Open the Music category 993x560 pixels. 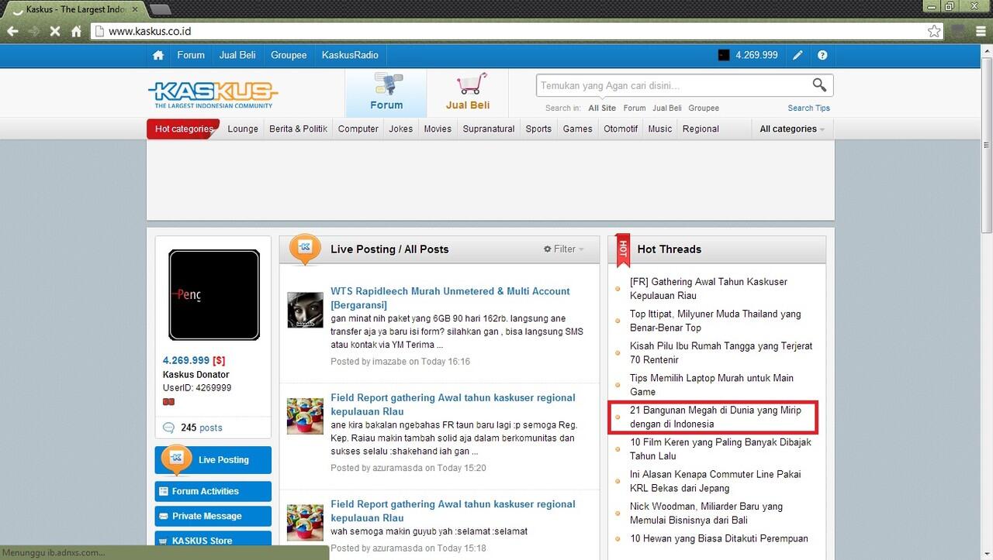tap(660, 129)
